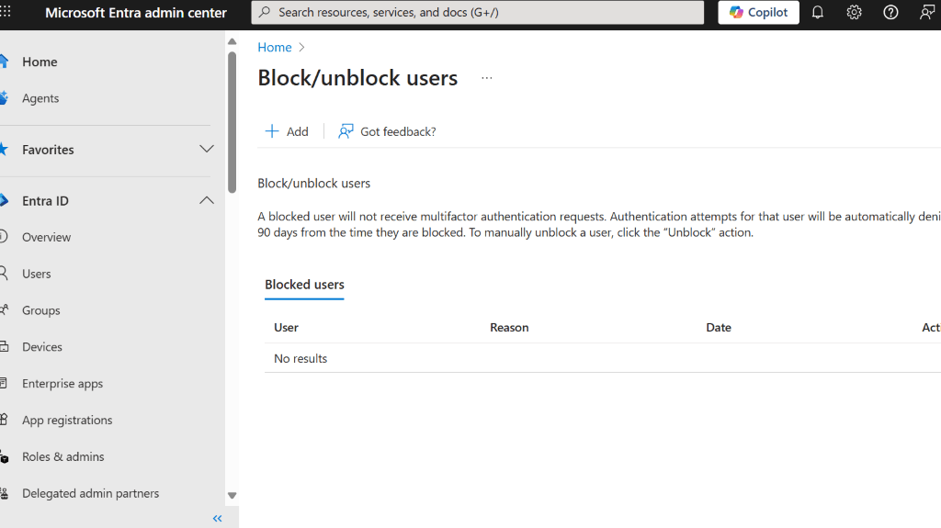Focus the search resources input field
Image resolution: width=941 pixels, height=528 pixels.
[x=477, y=12]
